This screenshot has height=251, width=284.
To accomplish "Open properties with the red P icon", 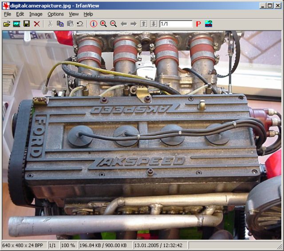I will click(198, 24).
